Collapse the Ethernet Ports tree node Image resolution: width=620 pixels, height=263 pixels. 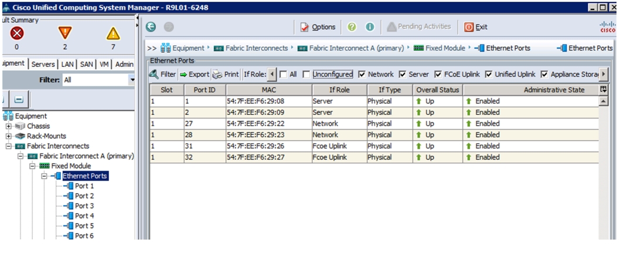(45, 176)
